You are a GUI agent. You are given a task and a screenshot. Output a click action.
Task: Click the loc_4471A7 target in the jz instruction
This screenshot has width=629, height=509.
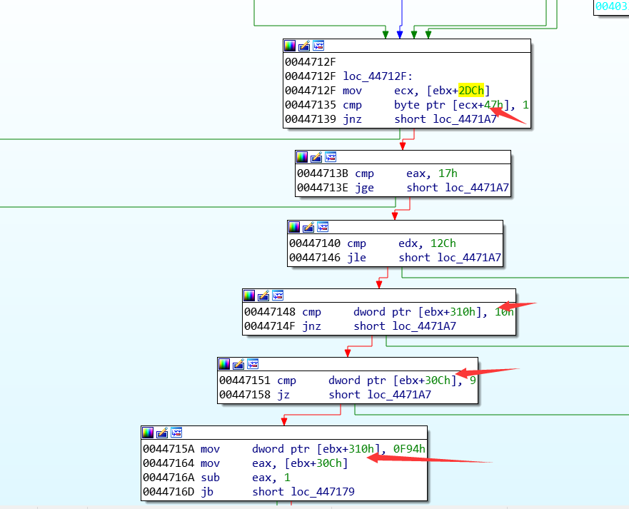[x=399, y=395]
